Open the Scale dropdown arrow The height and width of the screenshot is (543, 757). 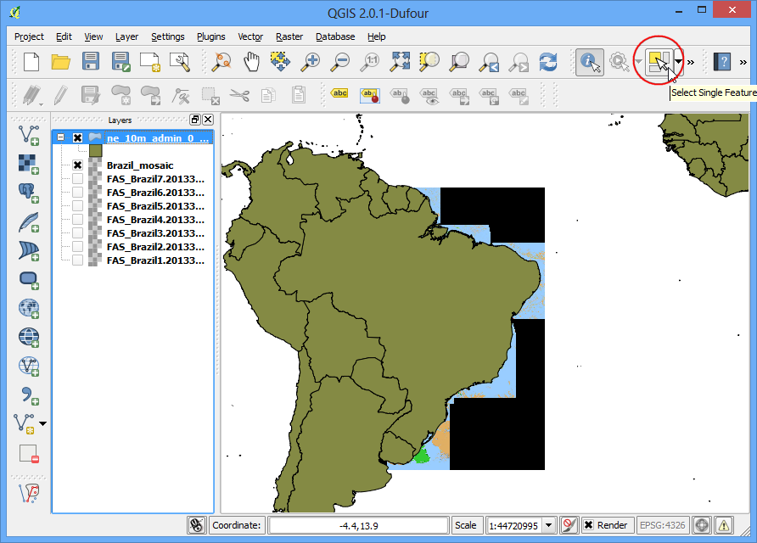(549, 525)
